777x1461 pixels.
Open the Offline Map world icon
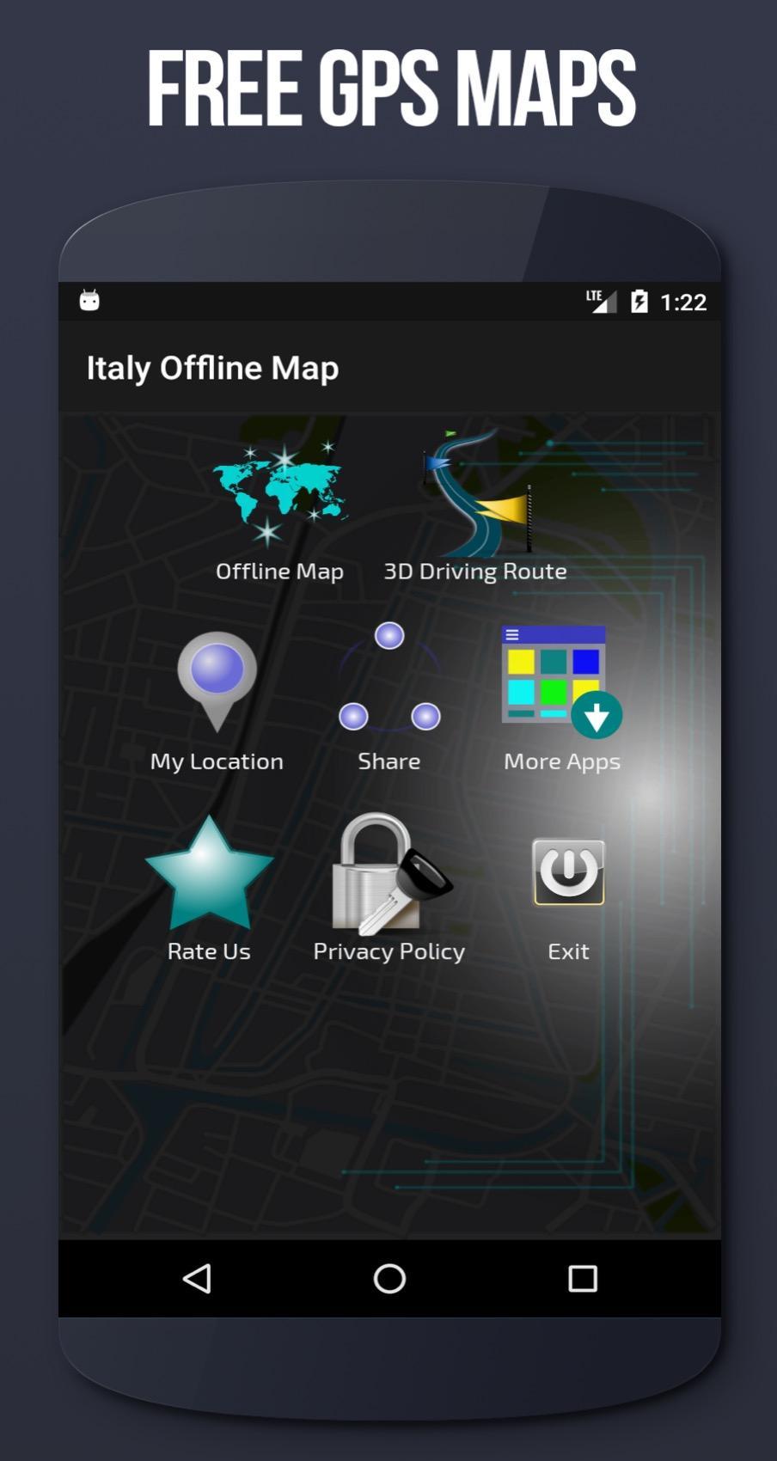click(279, 494)
